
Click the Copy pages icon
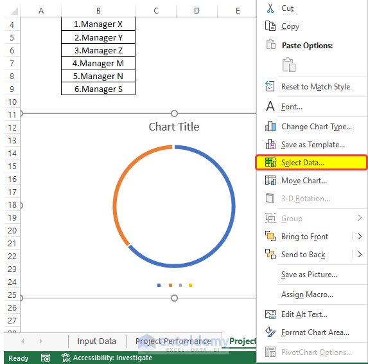270,26
